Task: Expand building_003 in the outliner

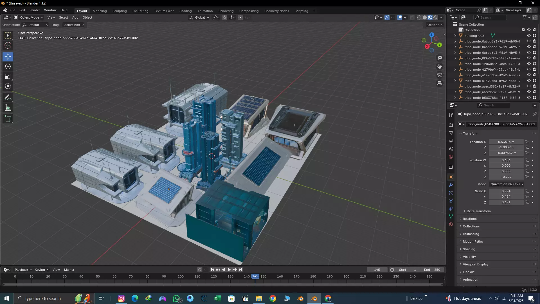Action: [455, 36]
